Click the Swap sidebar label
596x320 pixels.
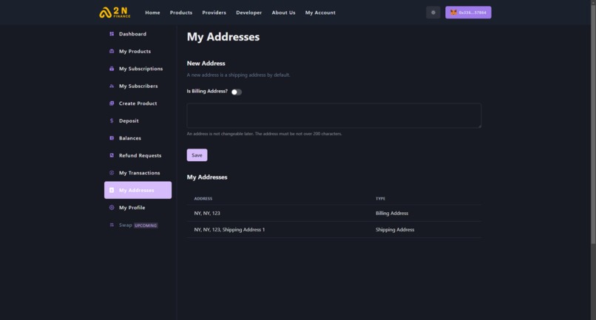[x=126, y=225]
